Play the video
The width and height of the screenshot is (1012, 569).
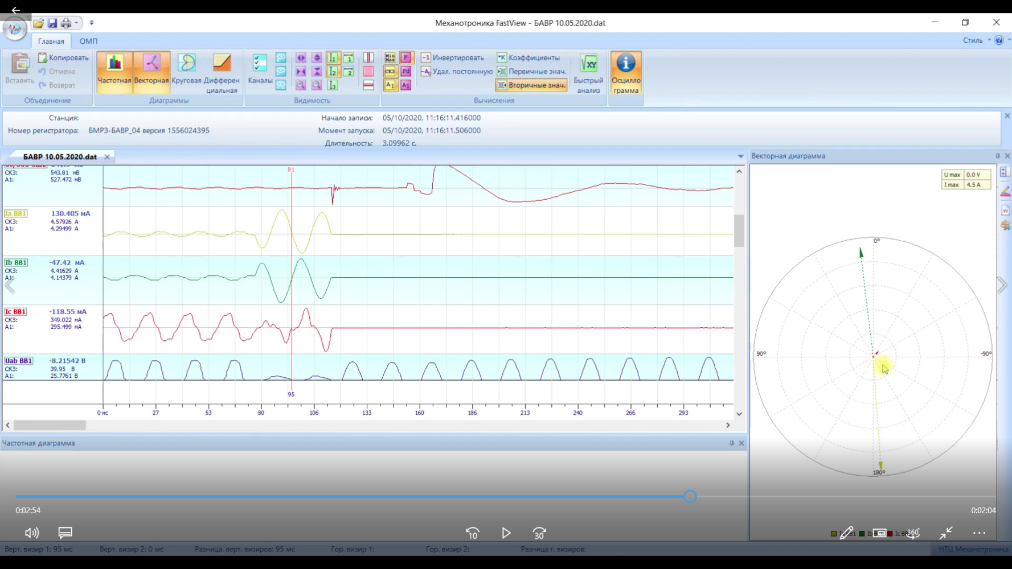click(x=506, y=533)
